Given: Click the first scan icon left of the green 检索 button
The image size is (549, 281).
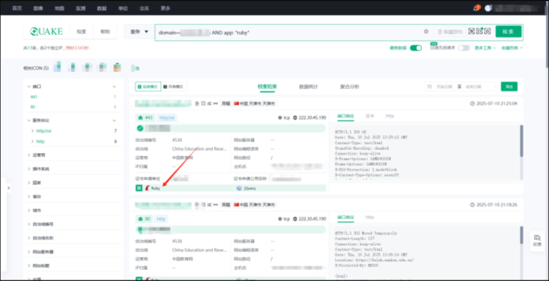Looking at the screenshot, I should pyautogui.click(x=472, y=31).
